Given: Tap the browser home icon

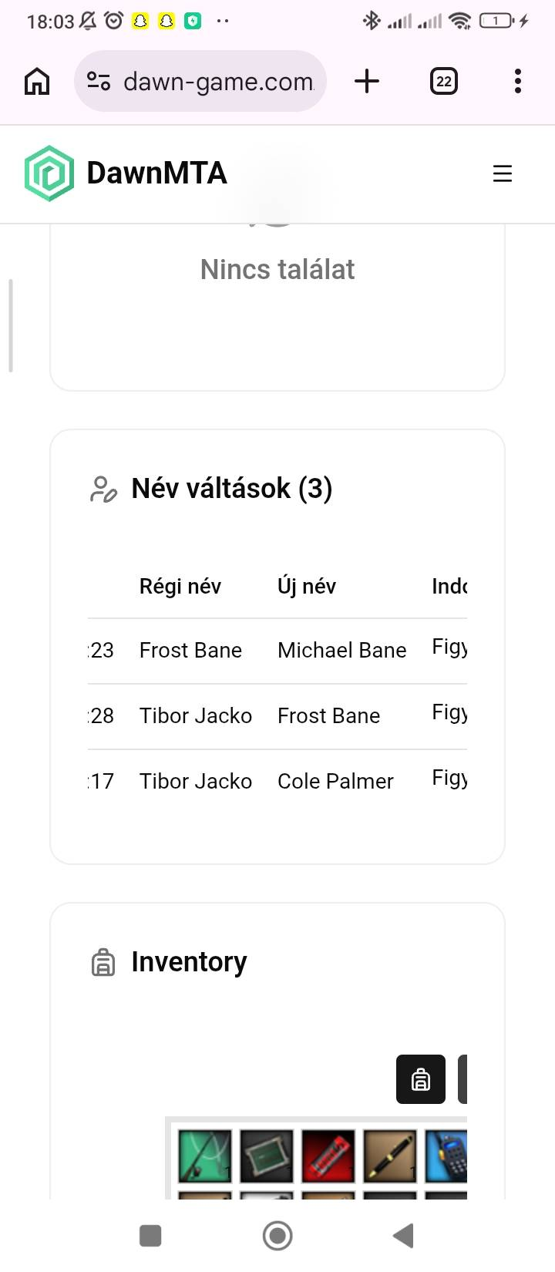Looking at the screenshot, I should coord(37,81).
